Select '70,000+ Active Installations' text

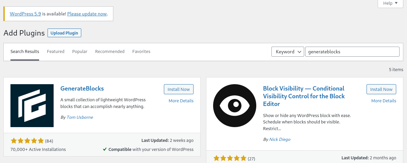pyautogui.click(x=38, y=149)
